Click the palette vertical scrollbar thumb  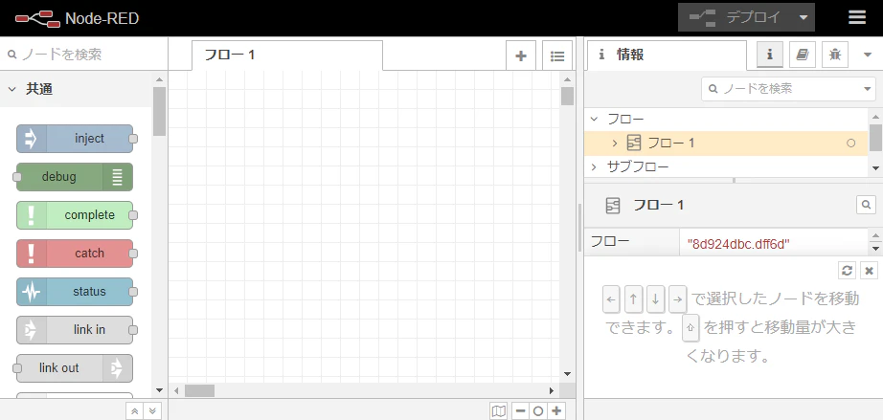(x=159, y=111)
